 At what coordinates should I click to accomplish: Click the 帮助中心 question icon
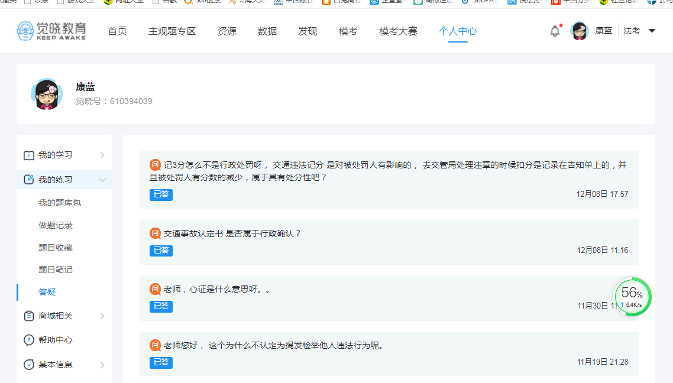(29, 340)
